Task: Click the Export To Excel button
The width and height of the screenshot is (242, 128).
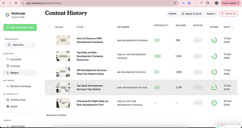Action: point(191,14)
